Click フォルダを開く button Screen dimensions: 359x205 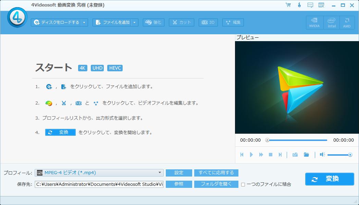[x=216, y=184]
